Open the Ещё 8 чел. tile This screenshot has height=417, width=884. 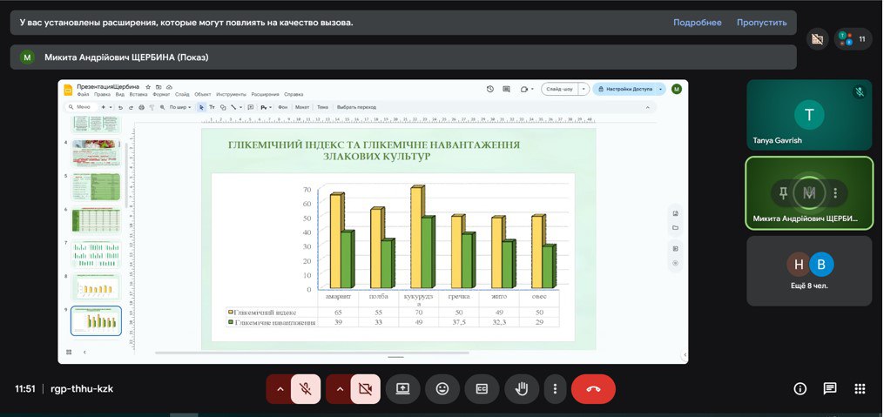[809, 271]
